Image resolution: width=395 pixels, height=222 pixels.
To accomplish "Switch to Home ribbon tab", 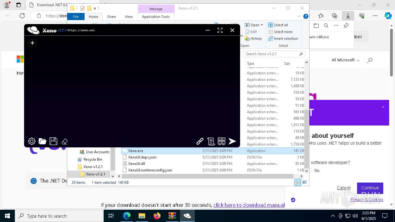I will pyautogui.click(x=94, y=17).
